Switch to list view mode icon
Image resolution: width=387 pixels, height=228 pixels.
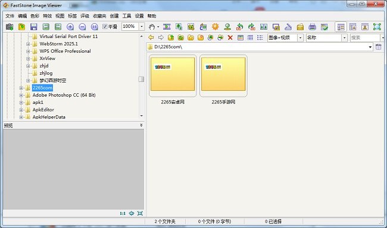tap(260, 37)
